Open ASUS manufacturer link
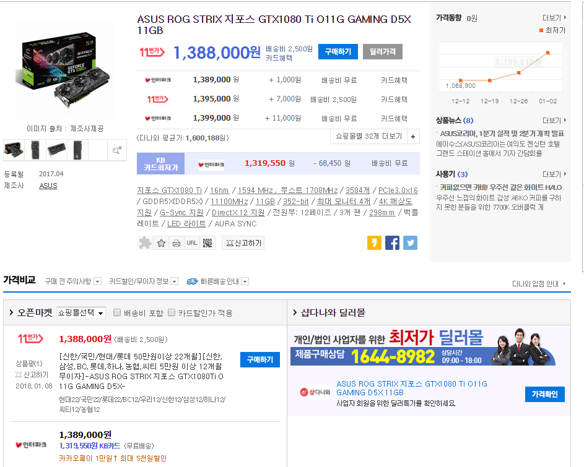The height and width of the screenshot is (467, 584). pos(48,186)
